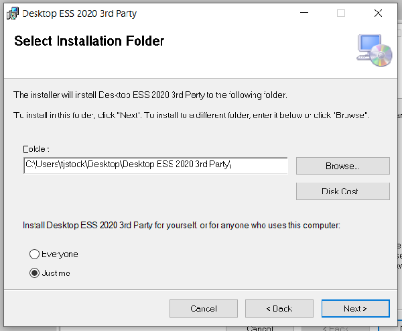Viewport: 402px width, 331px height.
Task: Click the Select Installation Folder heading
Action: (89, 41)
